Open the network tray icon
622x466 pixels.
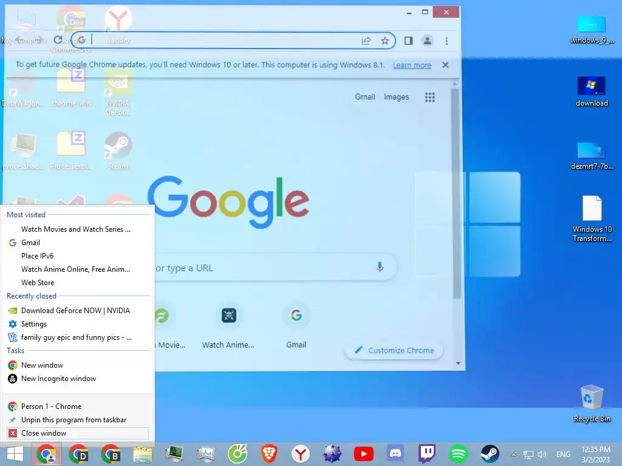(528, 454)
